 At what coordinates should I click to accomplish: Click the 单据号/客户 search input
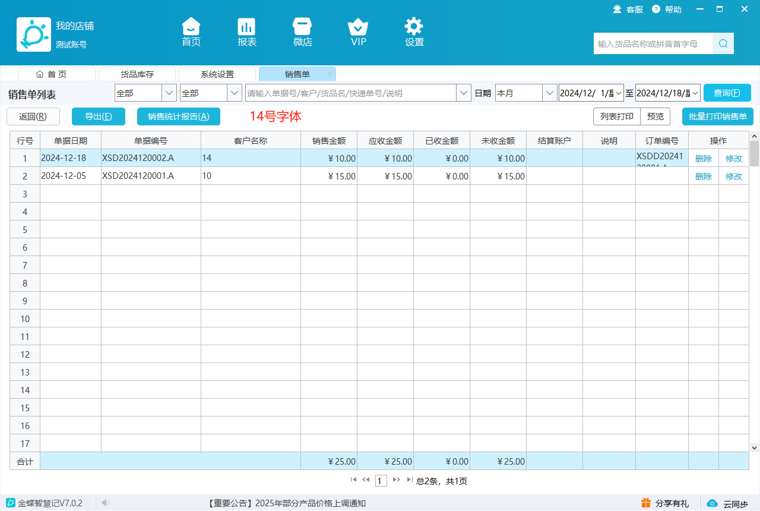[x=351, y=93]
